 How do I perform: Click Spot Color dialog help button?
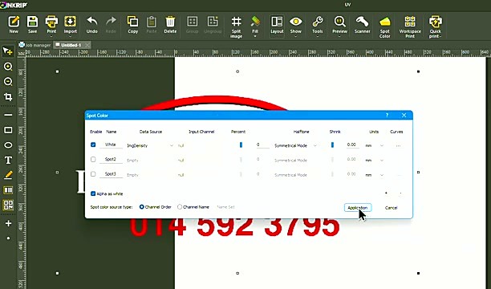click(387, 115)
